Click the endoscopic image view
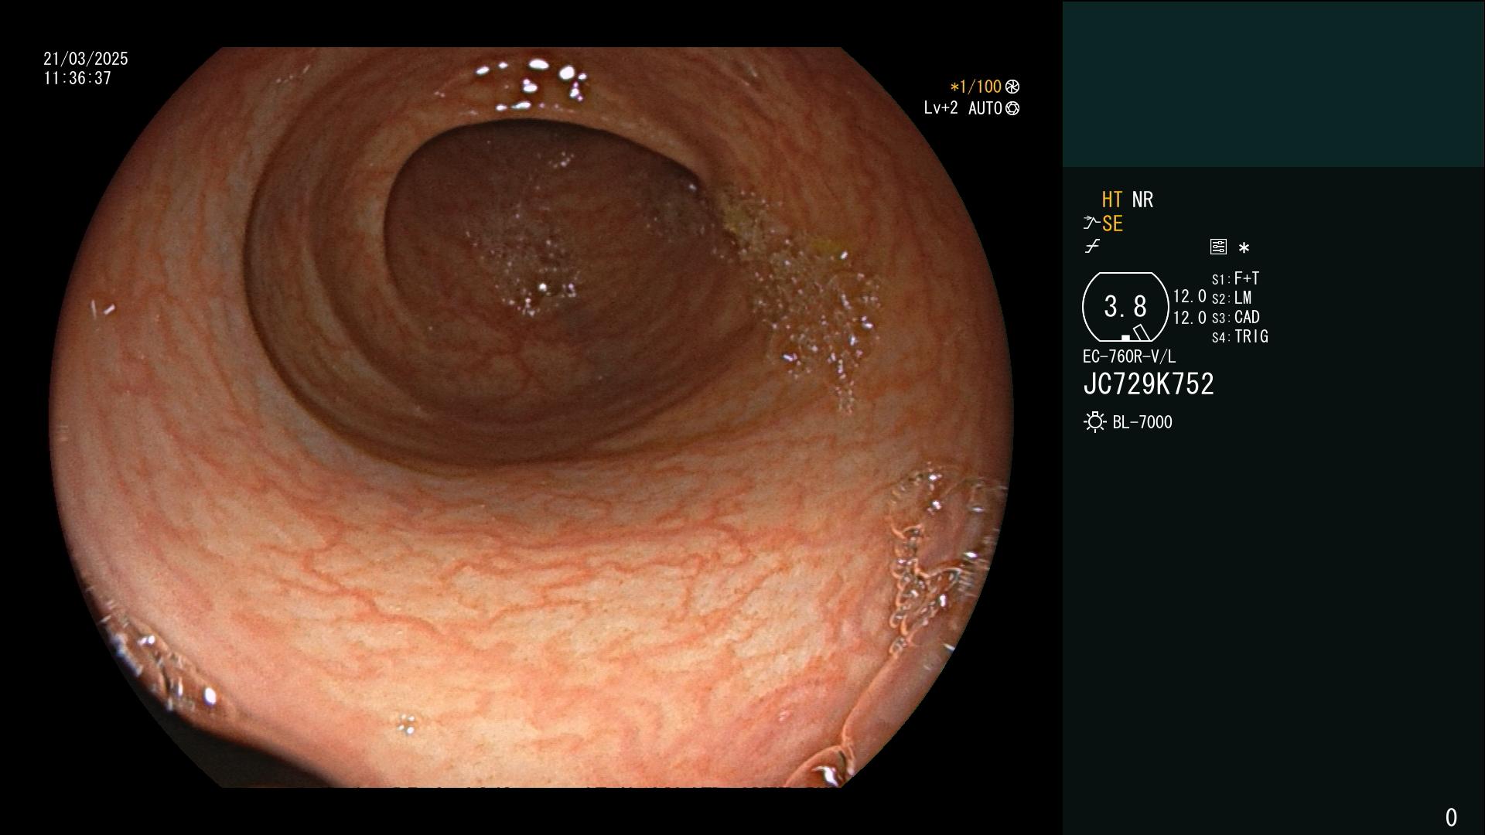The width and height of the screenshot is (1485, 835). coord(532,417)
